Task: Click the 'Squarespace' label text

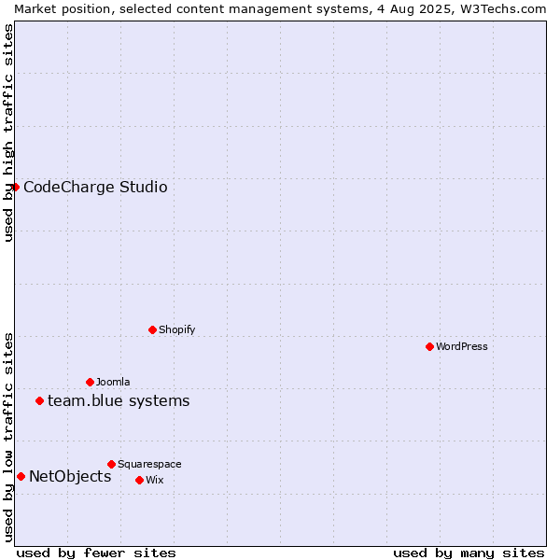Action: click(149, 464)
